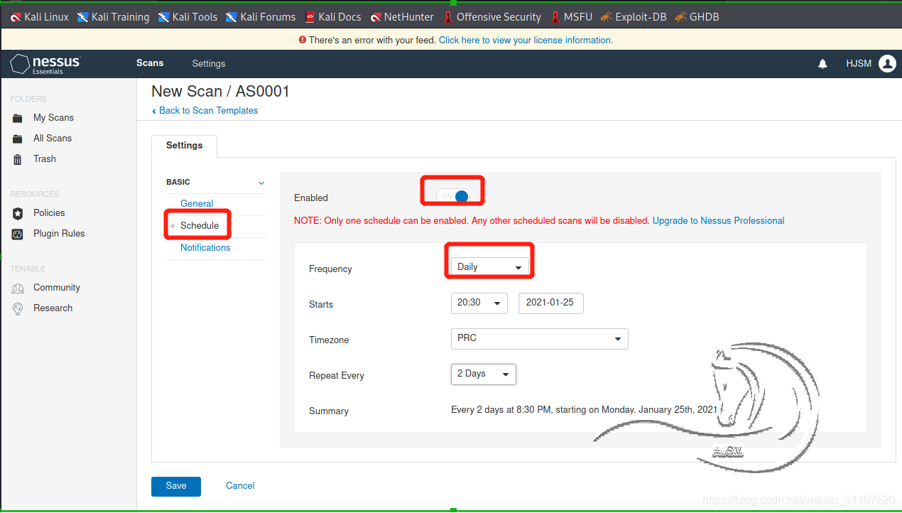The image size is (902, 513).
Task: Open the Offensive Security bookmark
Action: (491, 17)
